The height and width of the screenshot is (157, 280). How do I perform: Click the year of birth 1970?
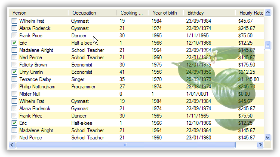[x=157, y=79]
